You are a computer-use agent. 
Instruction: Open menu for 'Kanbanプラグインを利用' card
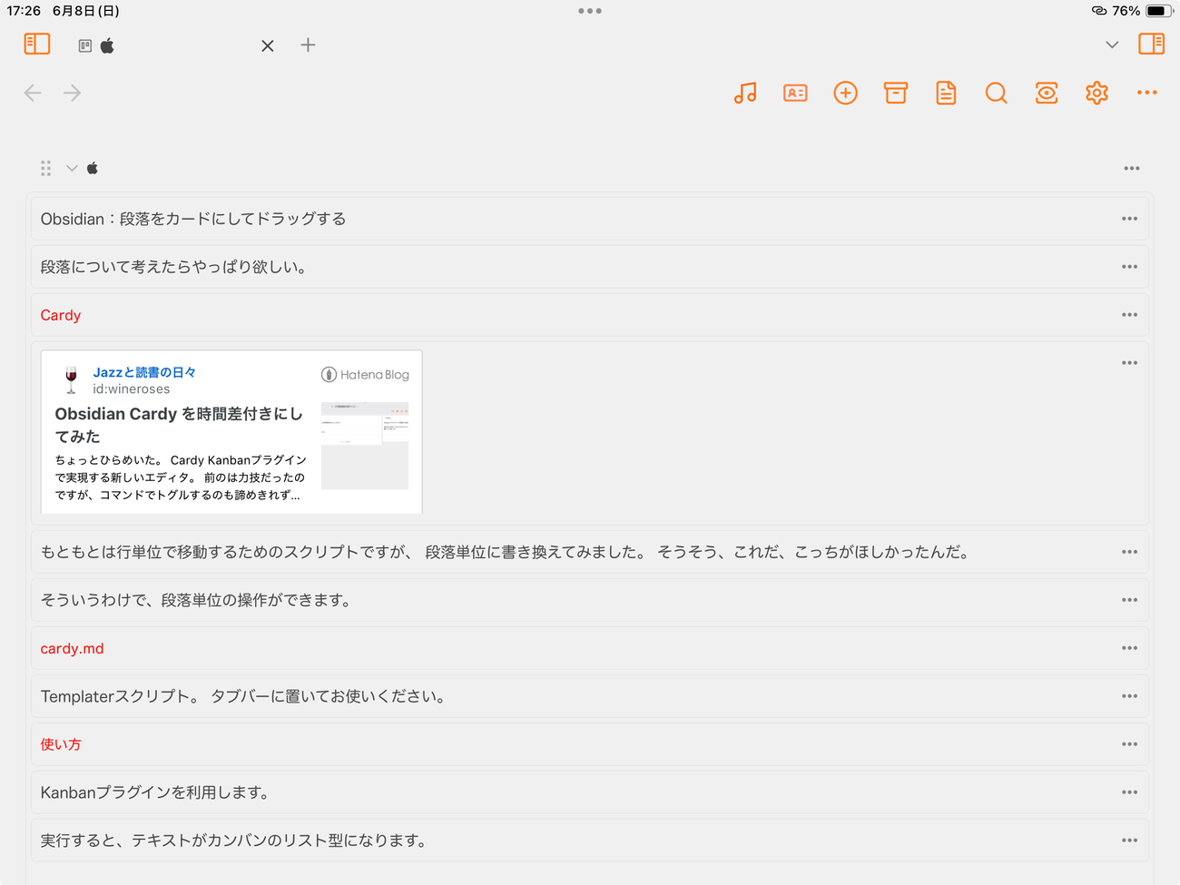[1129, 792]
